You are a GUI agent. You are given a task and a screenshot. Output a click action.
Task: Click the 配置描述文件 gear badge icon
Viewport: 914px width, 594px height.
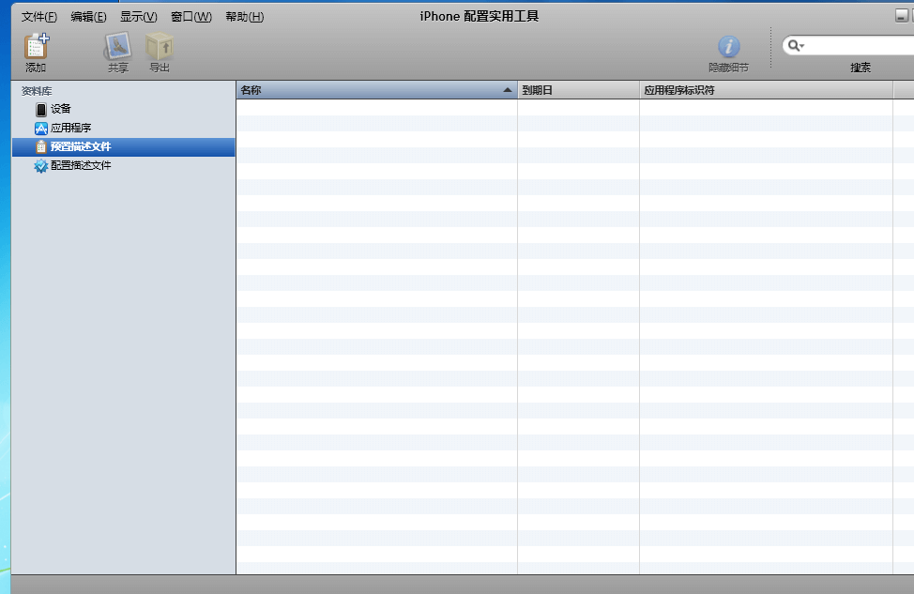click(40, 166)
